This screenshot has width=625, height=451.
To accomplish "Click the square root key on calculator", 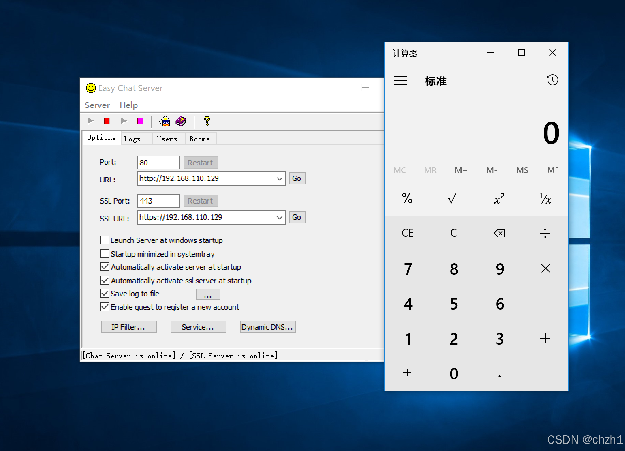I will click(453, 198).
